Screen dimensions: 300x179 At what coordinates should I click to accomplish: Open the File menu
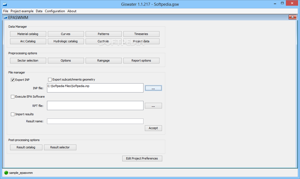(6, 11)
